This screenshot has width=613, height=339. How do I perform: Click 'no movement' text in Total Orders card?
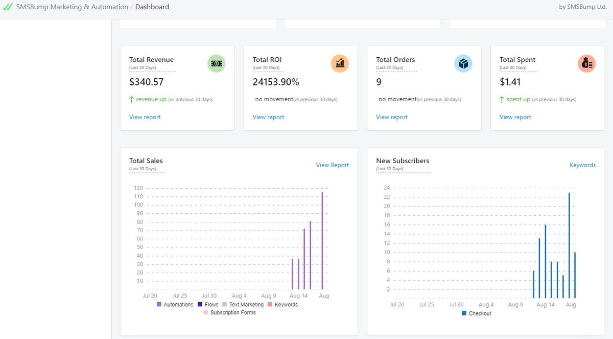398,99
